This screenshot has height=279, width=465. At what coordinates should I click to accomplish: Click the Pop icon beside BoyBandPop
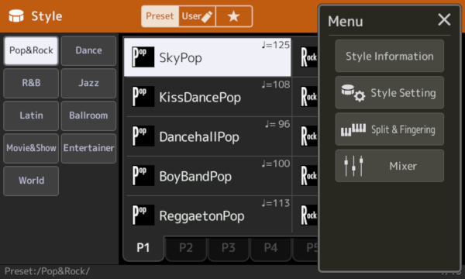pos(143,175)
